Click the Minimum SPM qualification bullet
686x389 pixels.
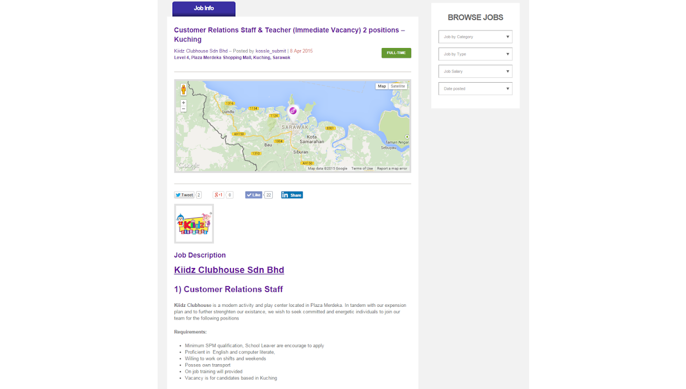pyautogui.click(x=254, y=346)
